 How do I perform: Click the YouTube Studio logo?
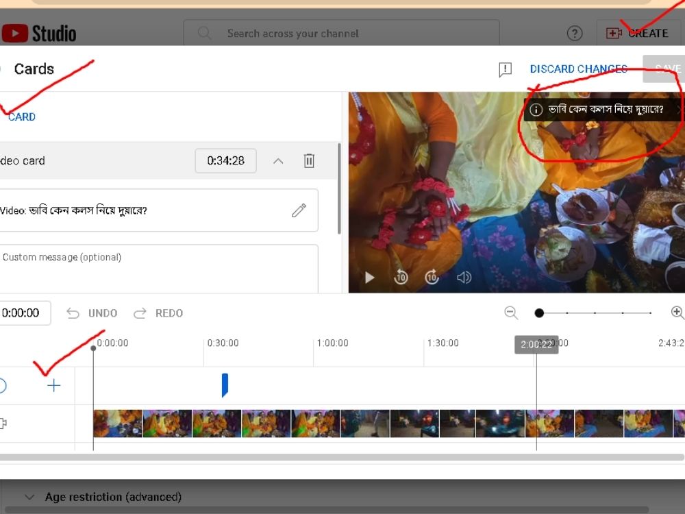[38, 34]
